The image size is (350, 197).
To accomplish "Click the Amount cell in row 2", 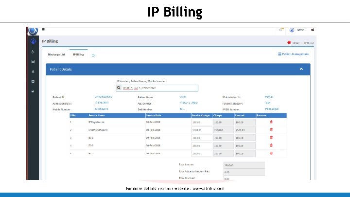I will 245,130.
